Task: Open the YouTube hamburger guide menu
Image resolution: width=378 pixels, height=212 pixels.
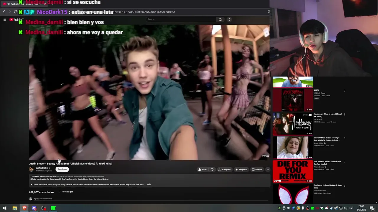Action: (x=5, y=20)
